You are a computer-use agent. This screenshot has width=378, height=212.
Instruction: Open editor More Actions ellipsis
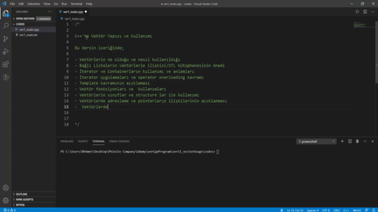(x=373, y=12)
